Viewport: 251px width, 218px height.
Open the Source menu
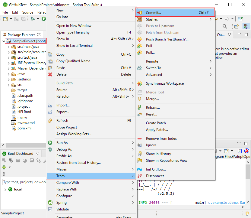point(27,12)
